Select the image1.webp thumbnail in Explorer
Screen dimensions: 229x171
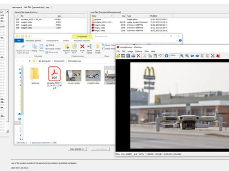(x=74, y=77)
